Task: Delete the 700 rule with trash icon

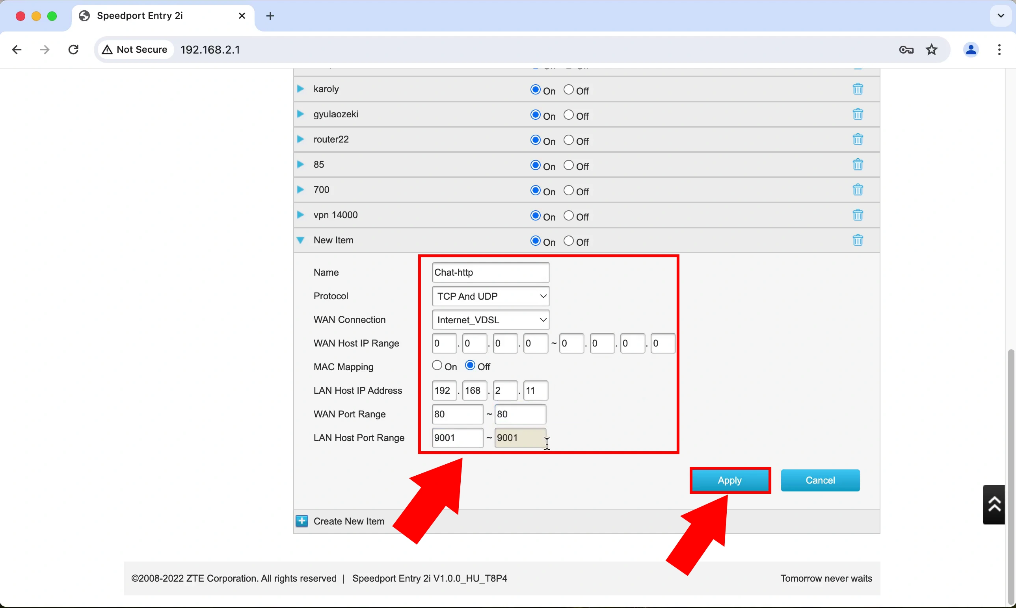Action: coord(858,190)
